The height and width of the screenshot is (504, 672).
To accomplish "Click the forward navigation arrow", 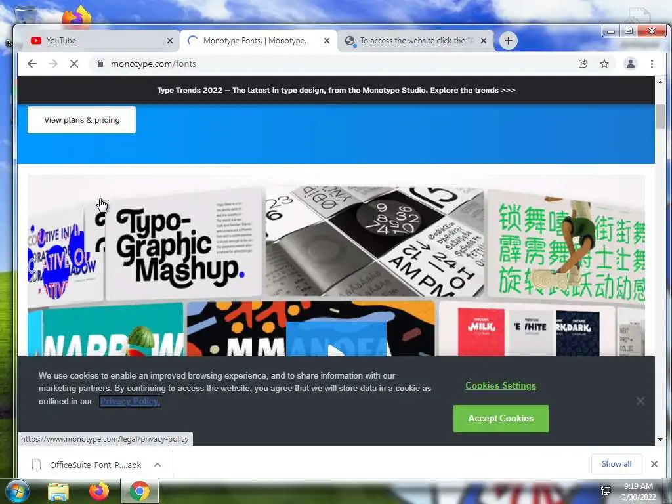I will 52,64.
